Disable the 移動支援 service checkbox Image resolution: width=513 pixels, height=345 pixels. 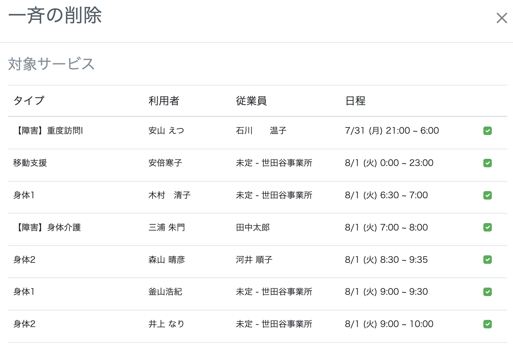pyautogui.click(x=487, y=163)
